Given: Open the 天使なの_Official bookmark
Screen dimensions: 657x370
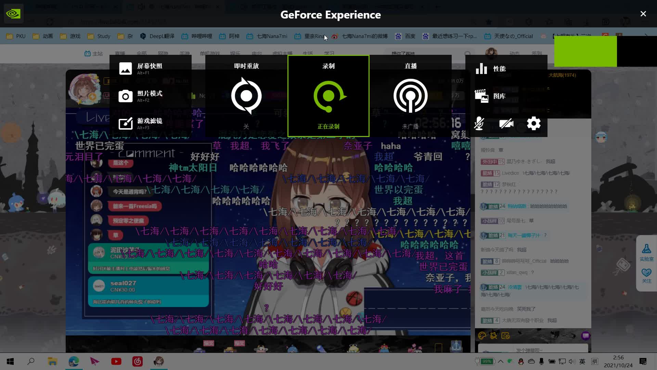Looking at the screenshot, I should pos(508,36).
